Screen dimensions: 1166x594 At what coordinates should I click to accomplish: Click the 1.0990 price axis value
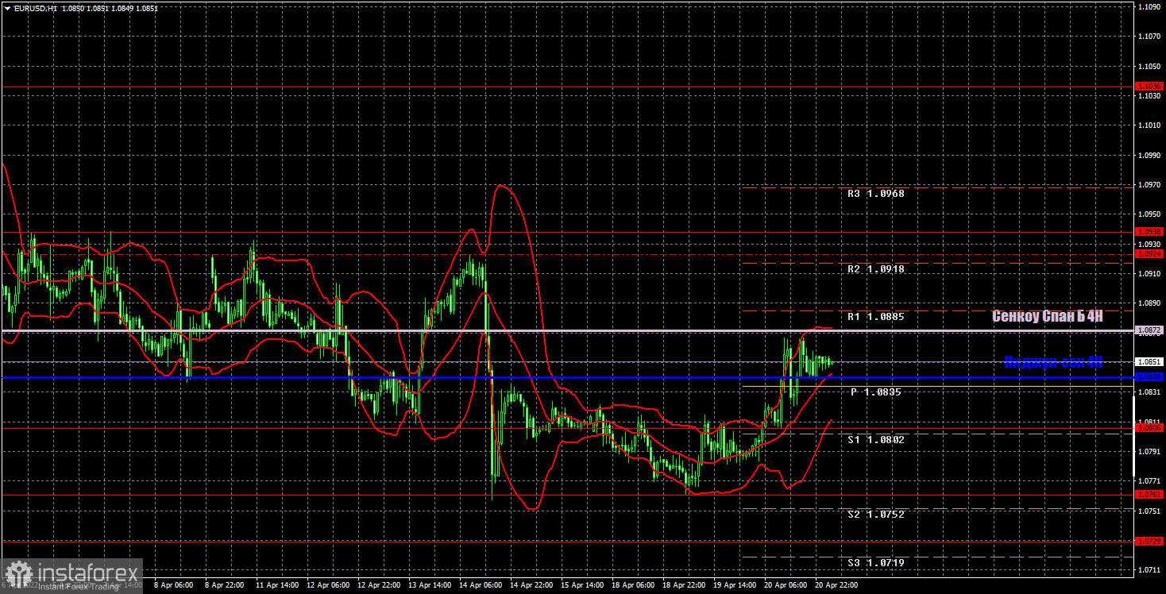point(1149,155)
